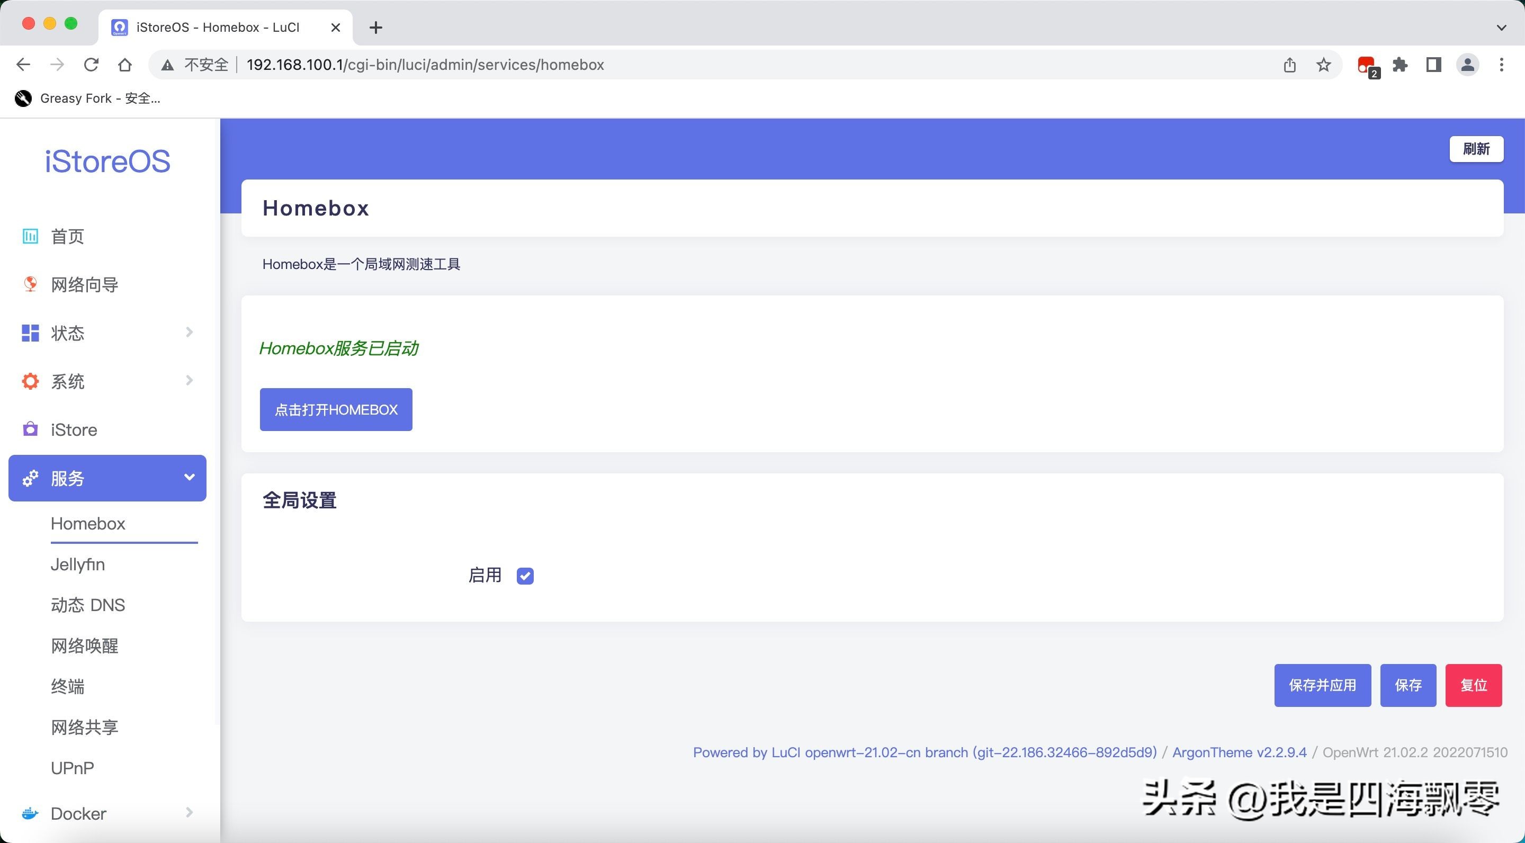The width and height of the screenshot is (1525, 843).
Task: Click the Docker whale icon
Action: [x=30, y=813]
